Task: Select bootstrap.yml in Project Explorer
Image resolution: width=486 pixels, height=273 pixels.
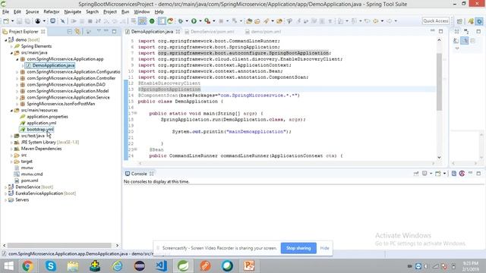Action: (x=40, y=130)
